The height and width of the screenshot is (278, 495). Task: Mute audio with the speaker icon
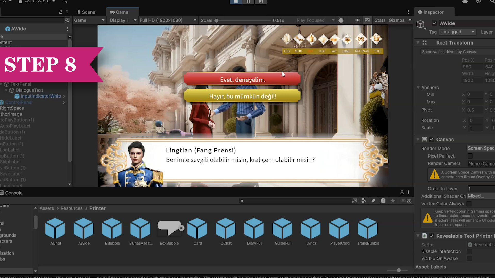[x=358, y=20]
